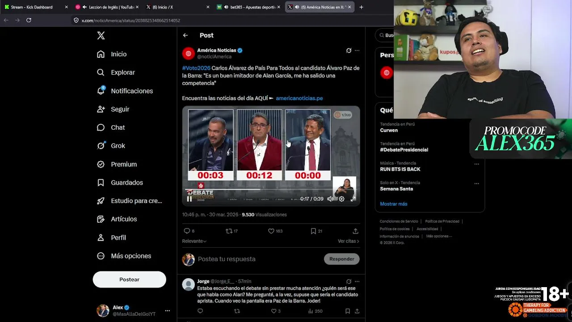This screenshot has width=572, height=322.
Task: Open three-dot menu on Jorge's reply
Action: click(x=357, y=282)
